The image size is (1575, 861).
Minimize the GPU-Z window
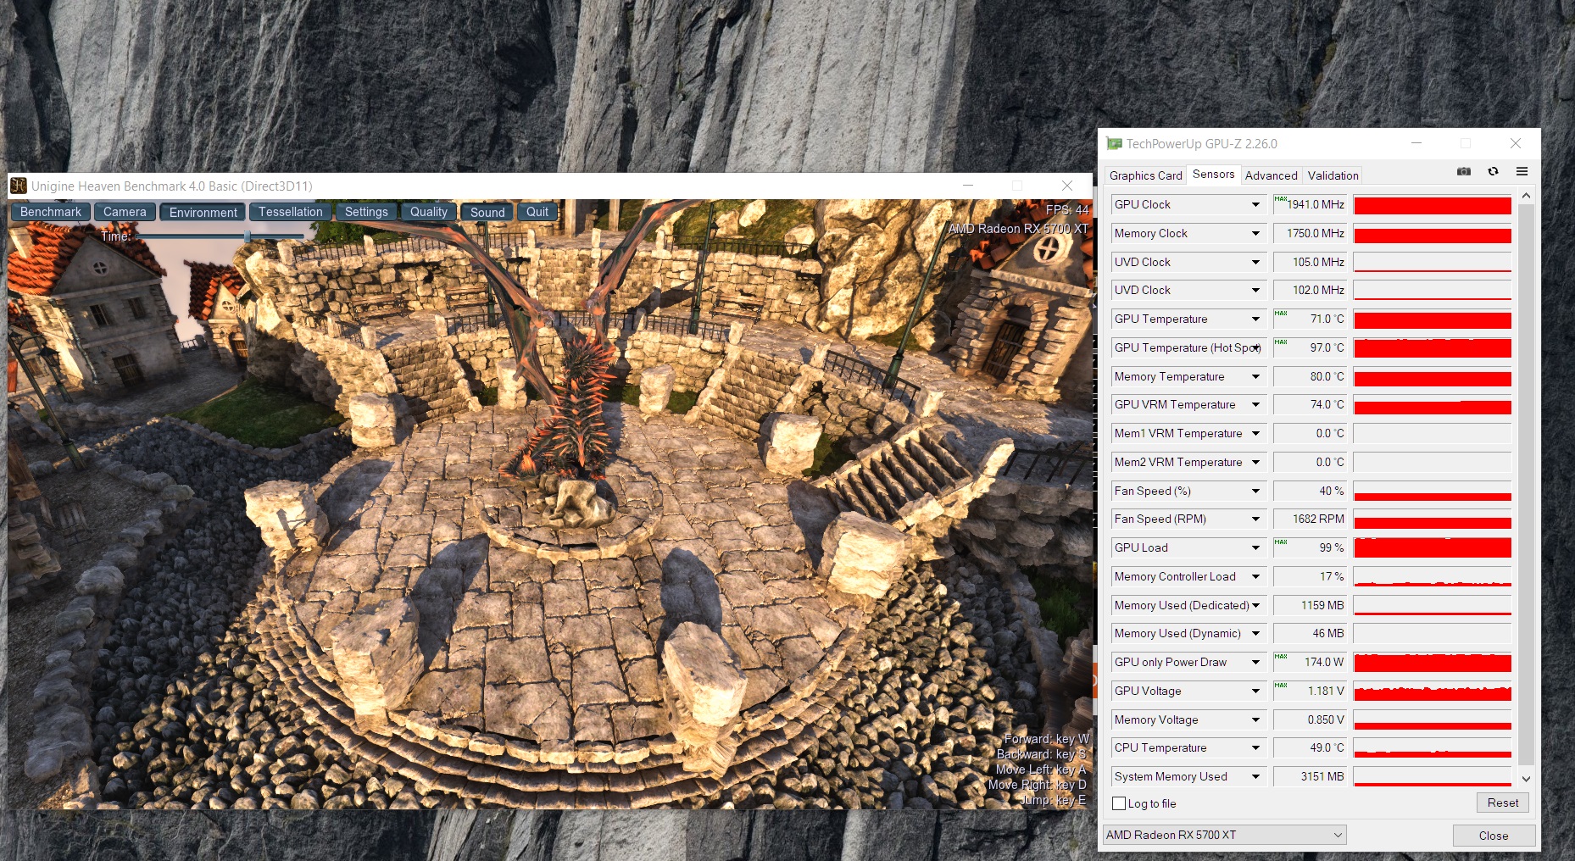point(1416,143)
